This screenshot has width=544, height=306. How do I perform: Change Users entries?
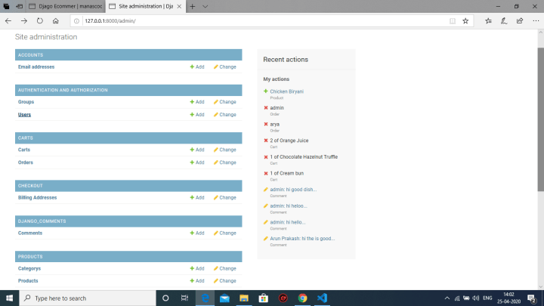(225, 115)
